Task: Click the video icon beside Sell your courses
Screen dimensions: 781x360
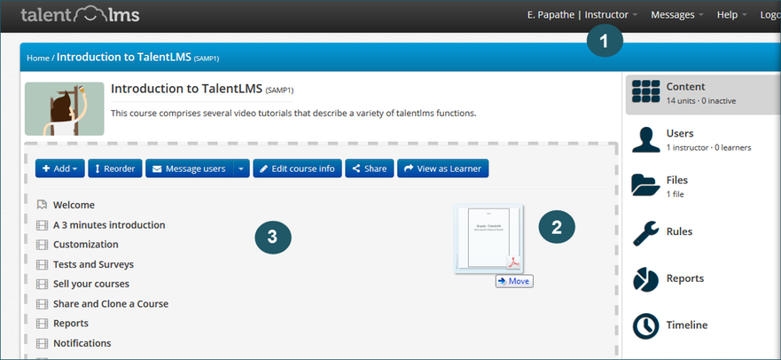Action: (x=42, y=284)
